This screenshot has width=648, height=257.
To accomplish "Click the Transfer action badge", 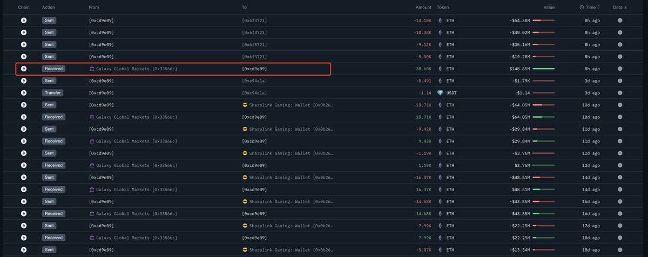I will (x=53, y=93).
